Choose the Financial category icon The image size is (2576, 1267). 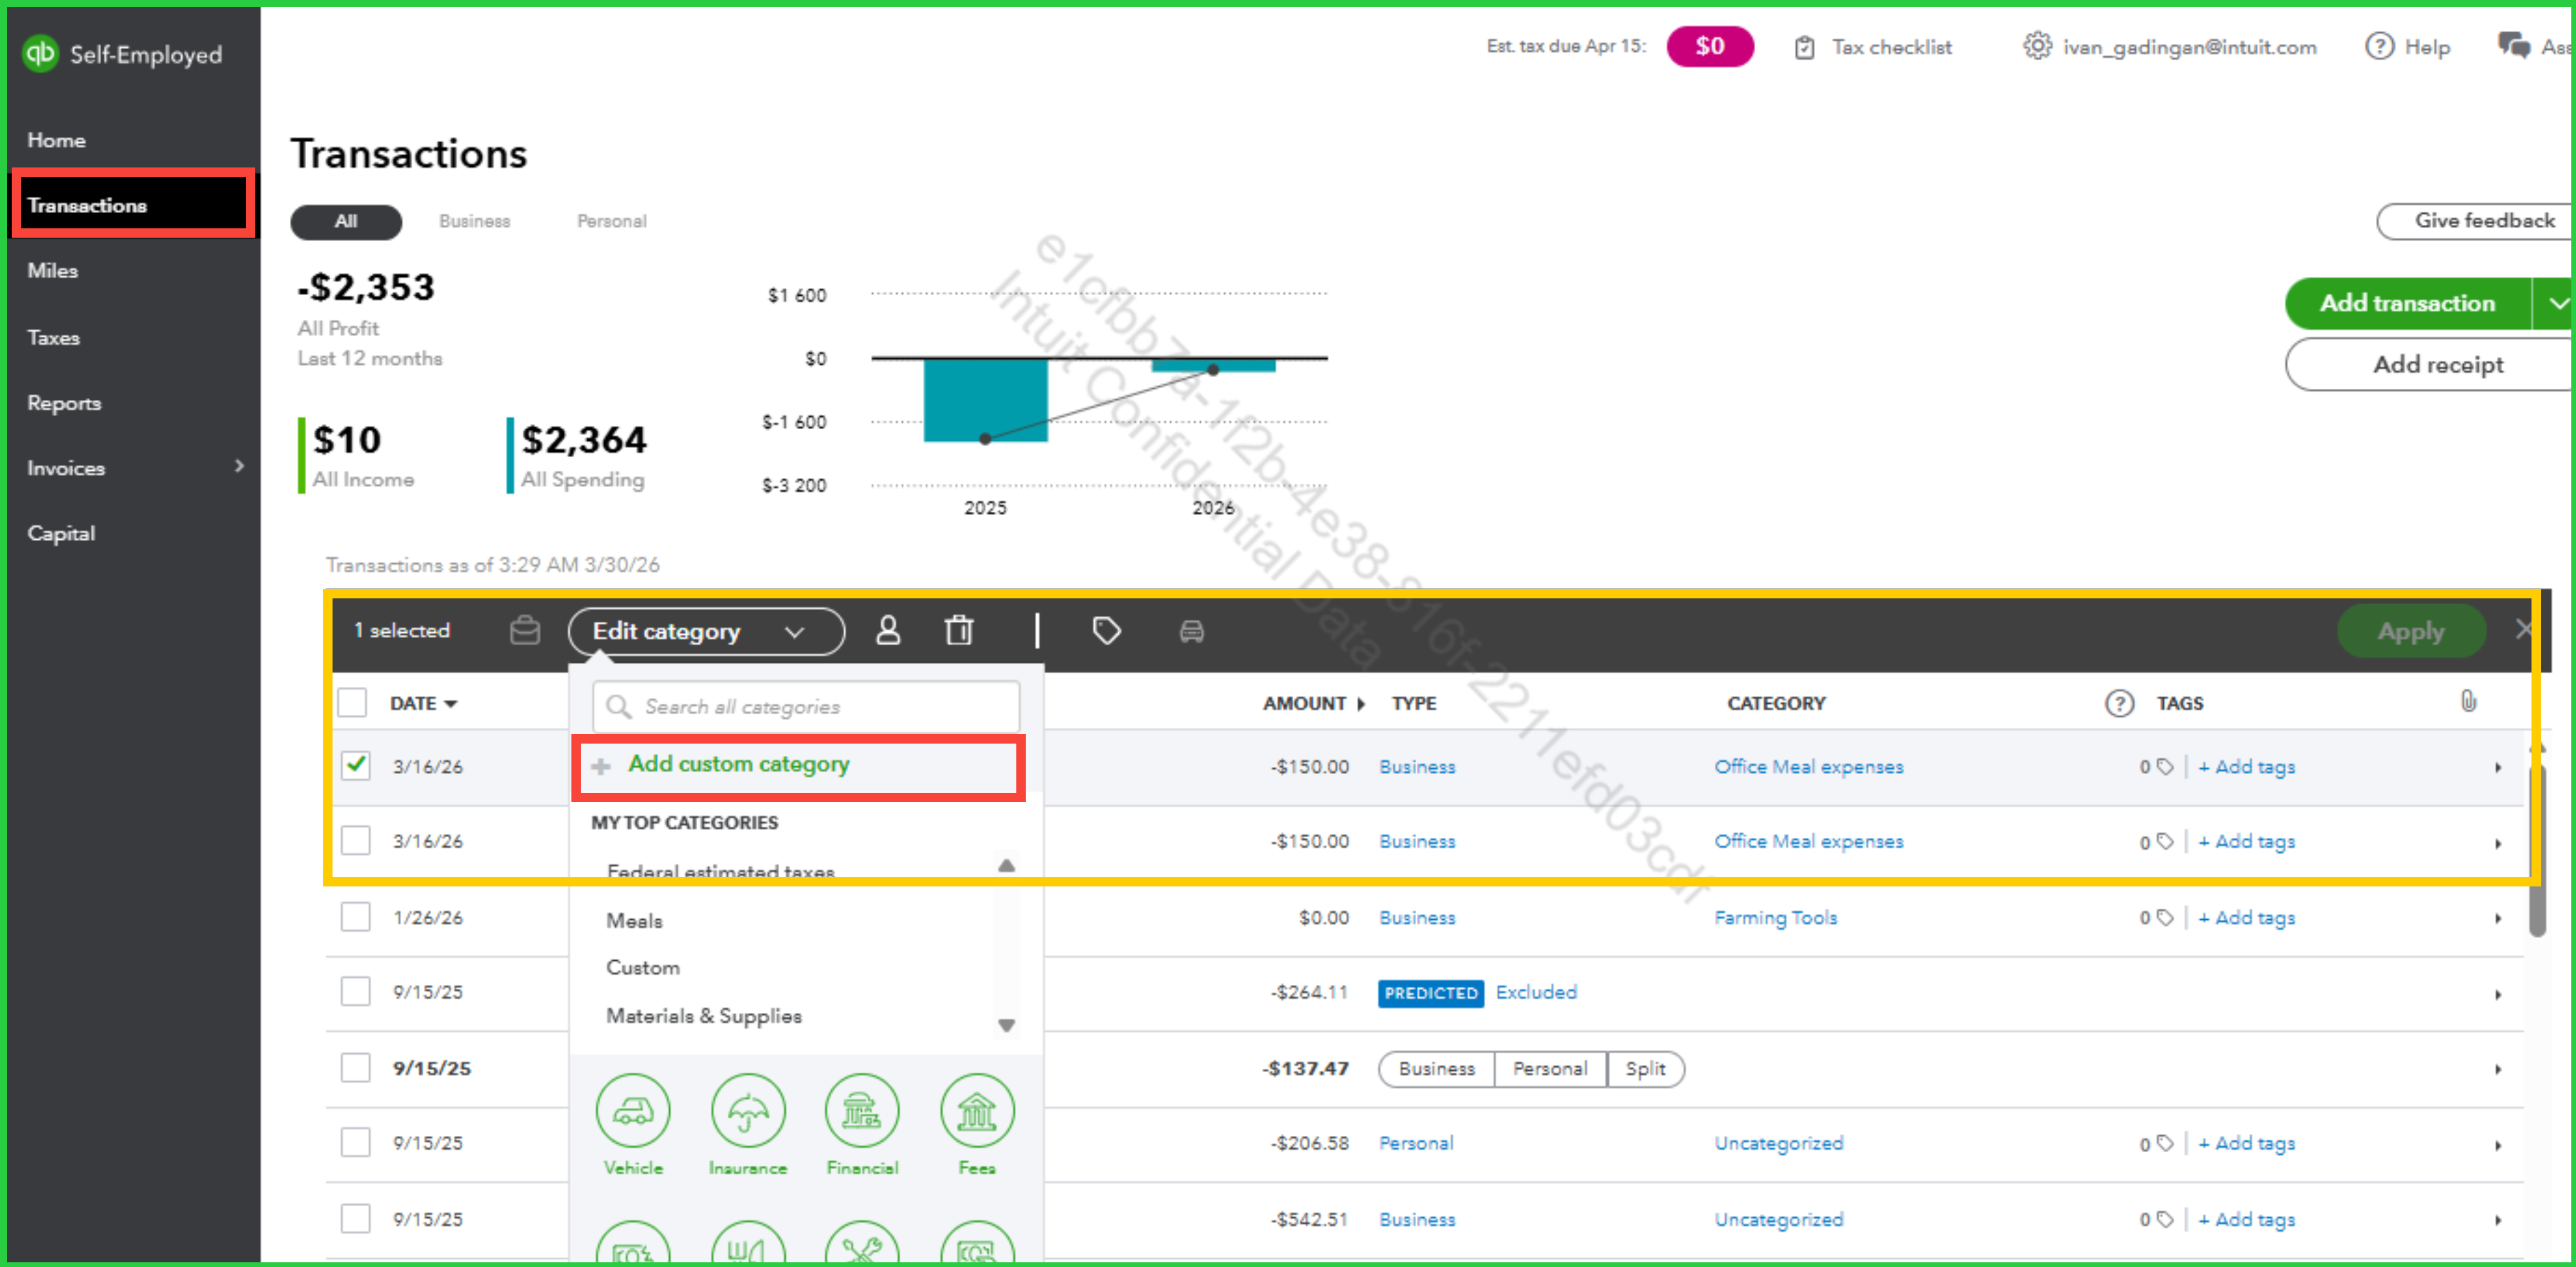click(x=862, y=1111)
